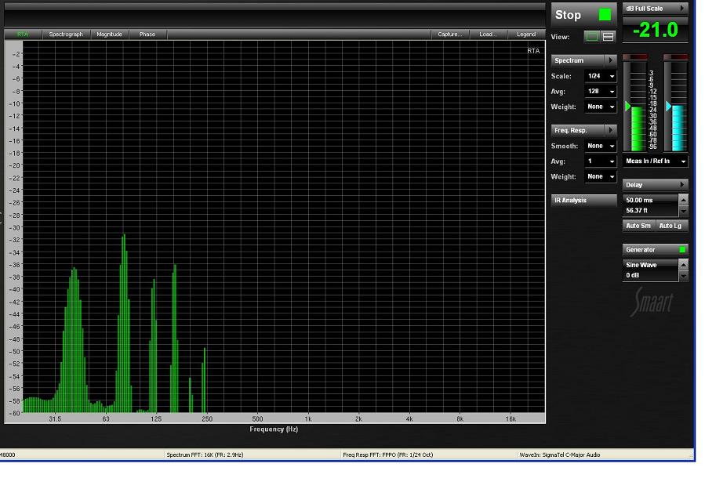Click the 250 frequency axis label

207,419
